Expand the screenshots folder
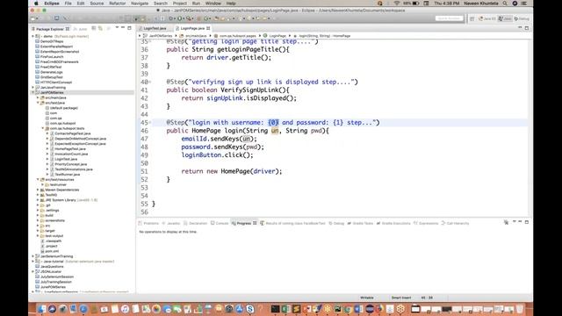The image size is (562, 316). pyautogui.click(x=38, y=220)
